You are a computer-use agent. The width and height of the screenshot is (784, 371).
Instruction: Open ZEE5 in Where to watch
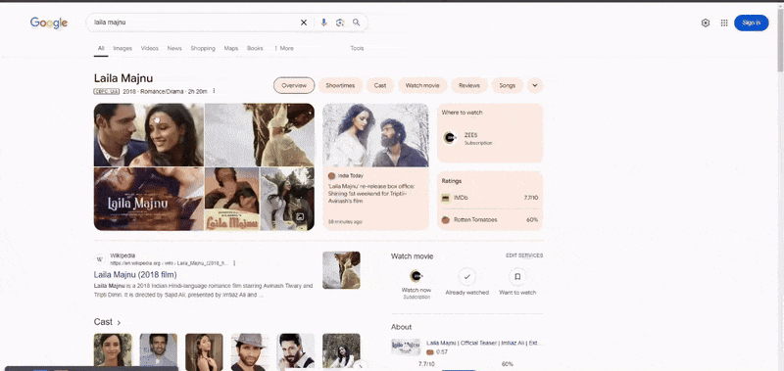(x=490, y=138)
